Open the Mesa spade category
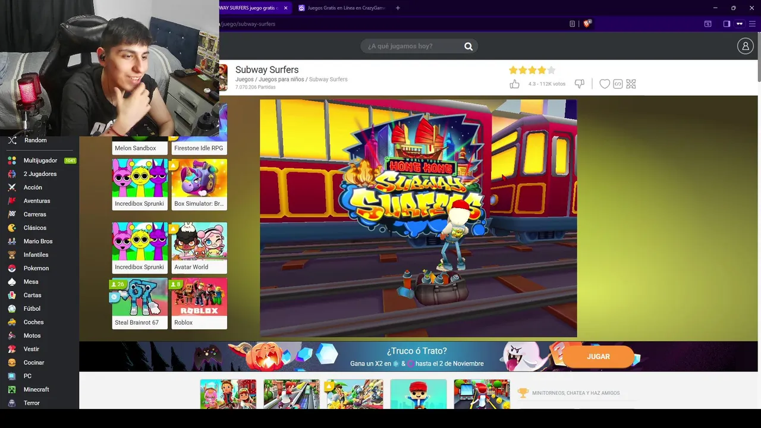The width and height of the screenshot is (761, 428). [x=31, y=282]
